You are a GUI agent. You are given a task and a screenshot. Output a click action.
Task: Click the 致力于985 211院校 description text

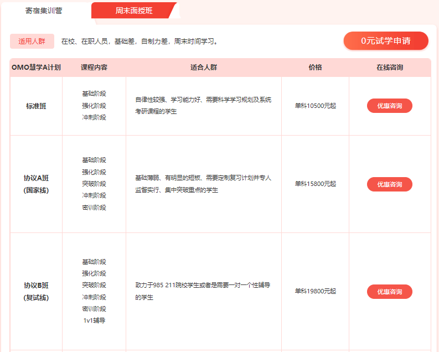point(203,291)
